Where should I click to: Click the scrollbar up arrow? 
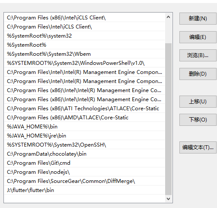point(168,17)
